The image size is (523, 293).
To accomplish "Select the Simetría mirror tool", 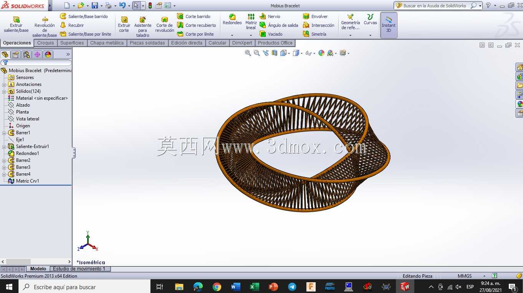I will coord(314,34).
